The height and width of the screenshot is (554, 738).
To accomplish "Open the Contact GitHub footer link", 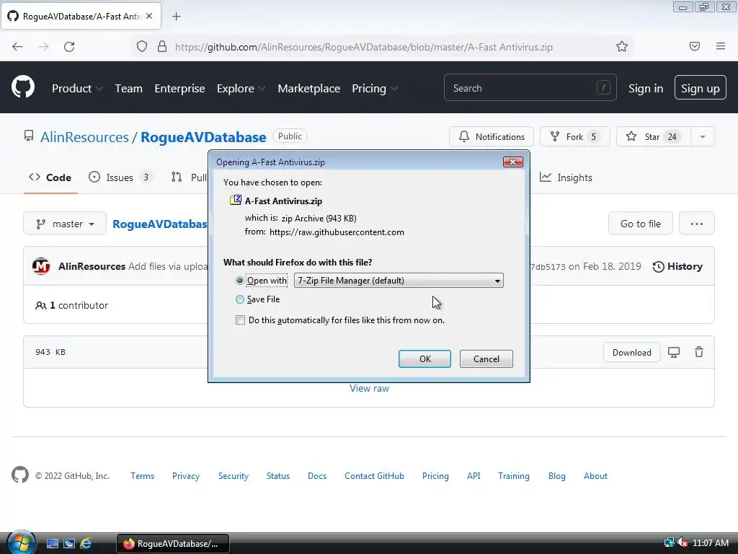I will pyautogui.click(x=374, y=476).
